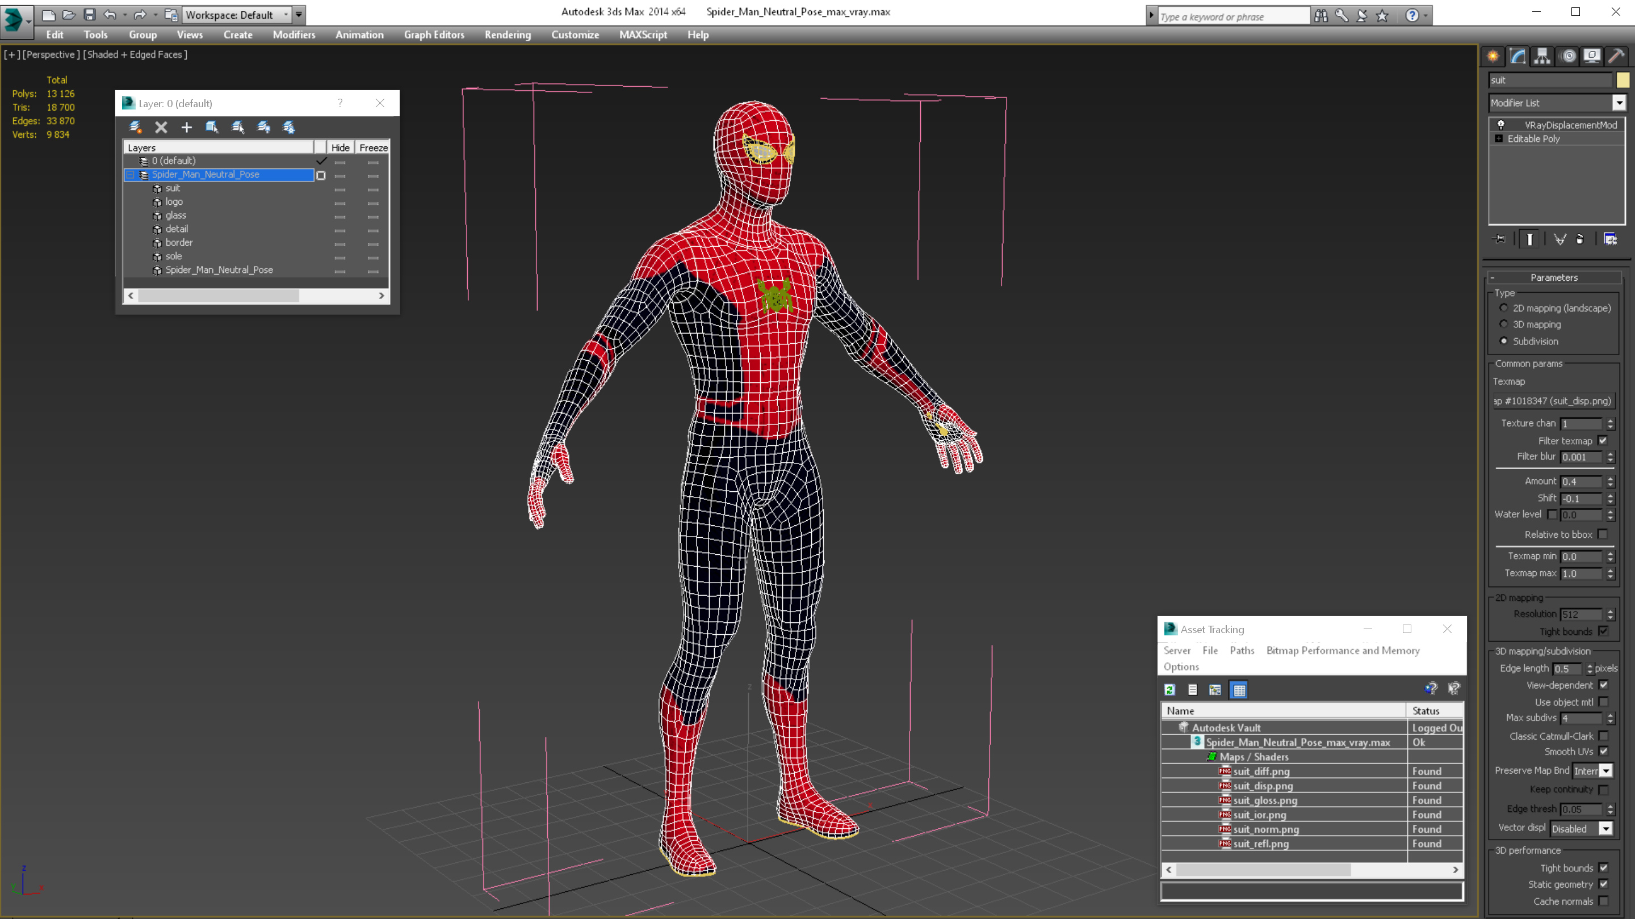The height and width of the screenshot is (919, 1635).
Task: Enable Use object mtl checkbox
Action: coord(1604,702)
